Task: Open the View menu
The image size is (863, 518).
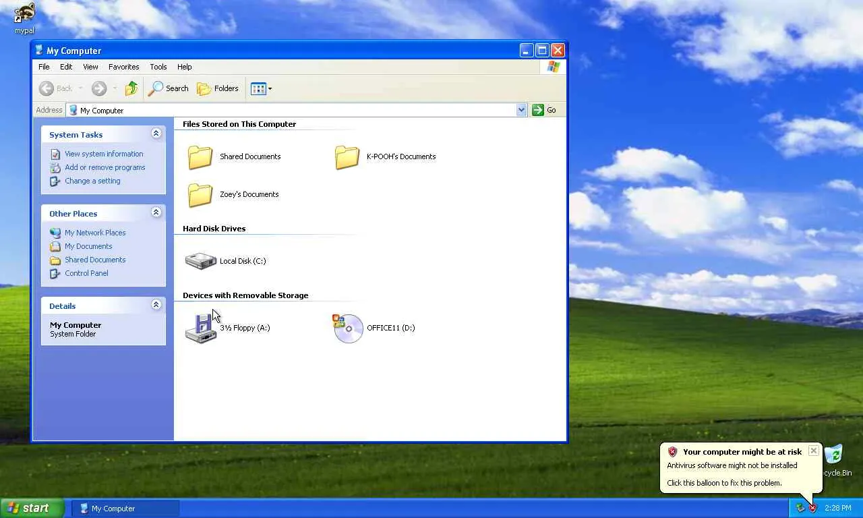Action: [90, 67]
